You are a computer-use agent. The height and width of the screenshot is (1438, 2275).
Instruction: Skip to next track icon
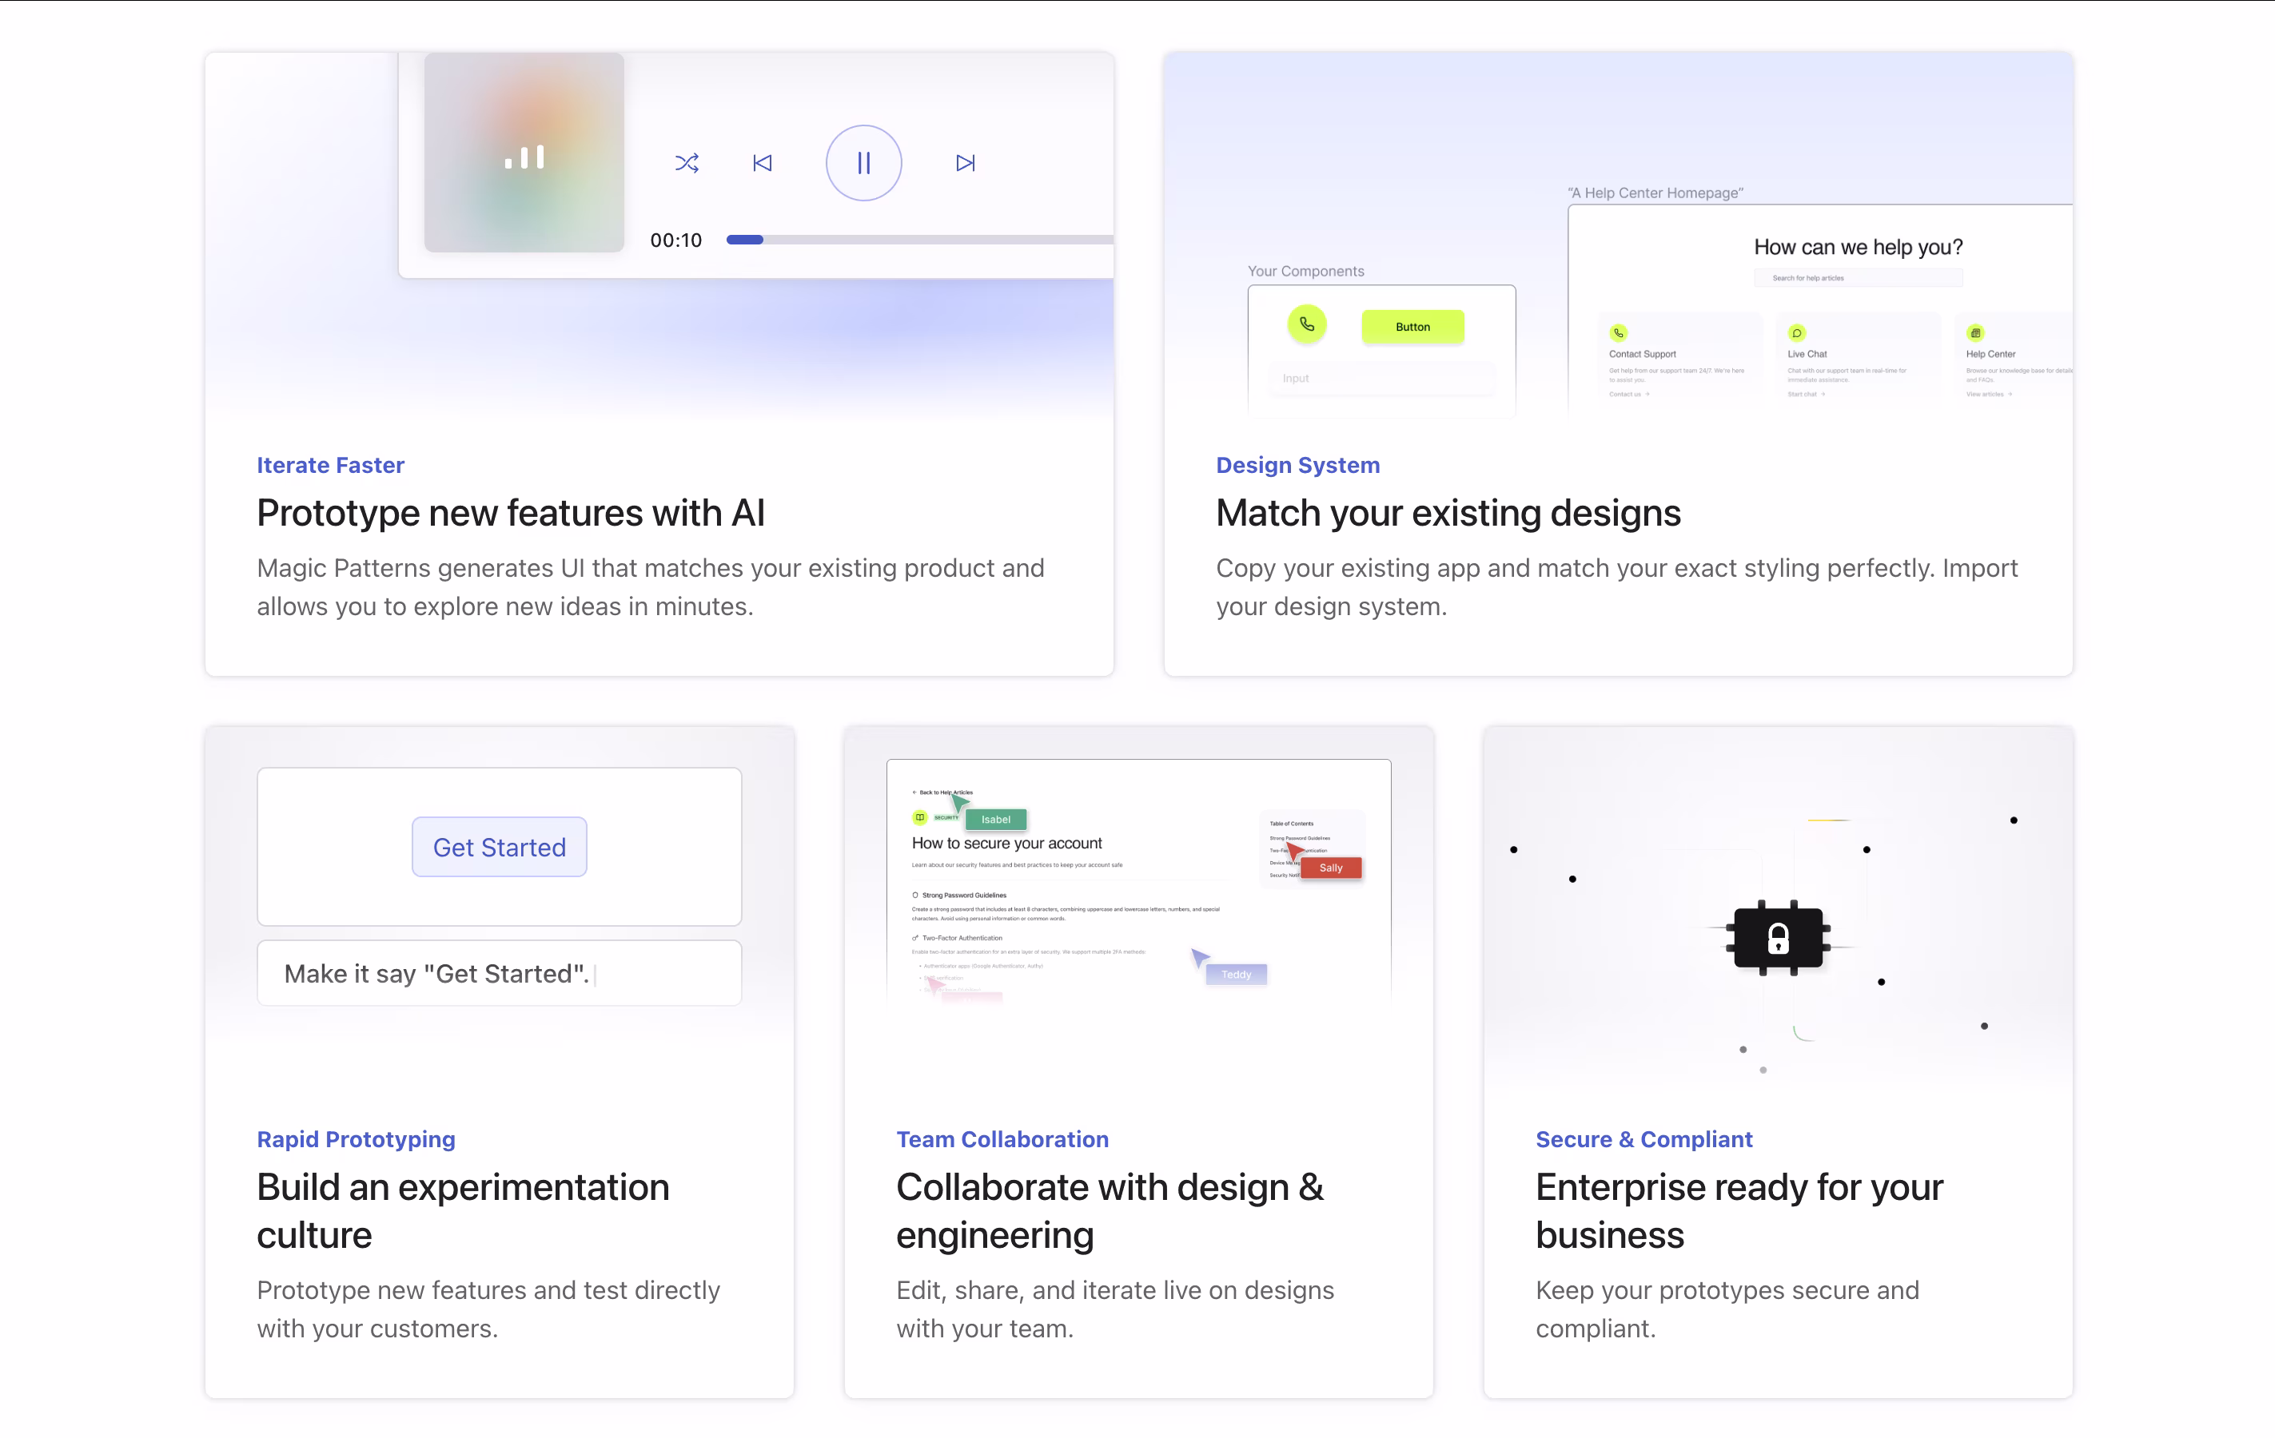coord(965,163)
